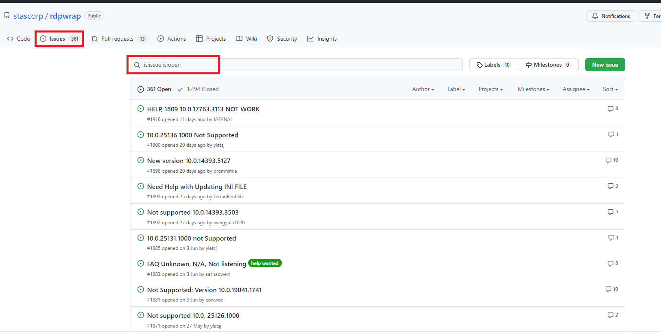The height and width of the screenshot is (332, 661).
Task: Expand the Projects filter dropdown
Action: click(x=491, y=89)
